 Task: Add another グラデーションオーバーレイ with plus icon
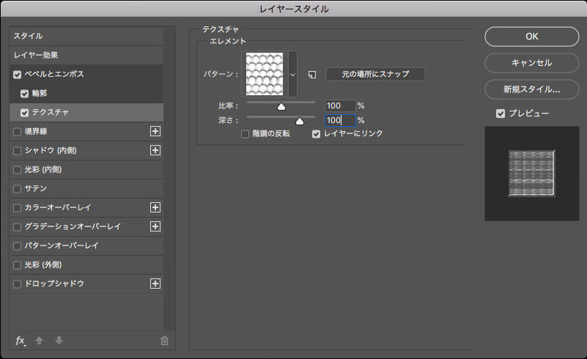155,226
